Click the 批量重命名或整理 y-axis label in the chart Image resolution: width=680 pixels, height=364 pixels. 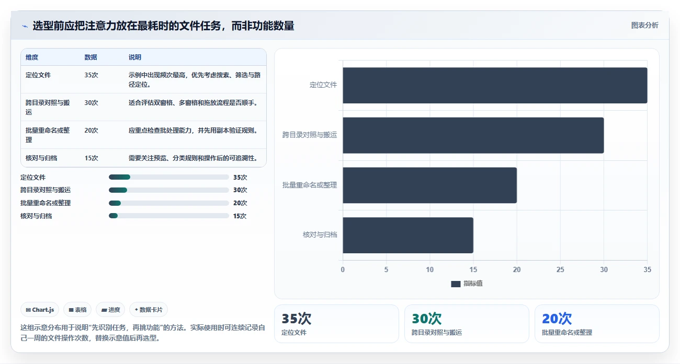click(310, 185)
